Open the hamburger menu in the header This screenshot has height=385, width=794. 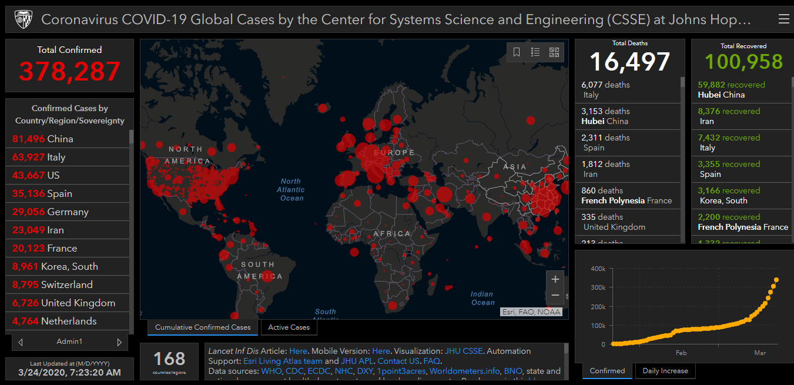783,19
